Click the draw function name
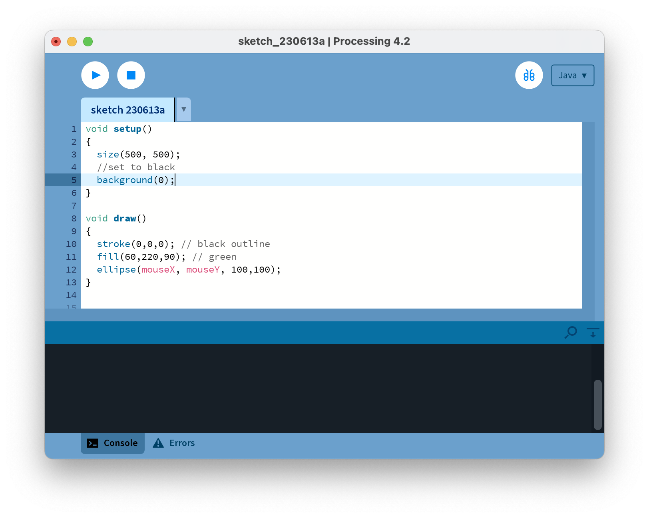This screenshot has width=649, height=518. (x=125, y=219)
